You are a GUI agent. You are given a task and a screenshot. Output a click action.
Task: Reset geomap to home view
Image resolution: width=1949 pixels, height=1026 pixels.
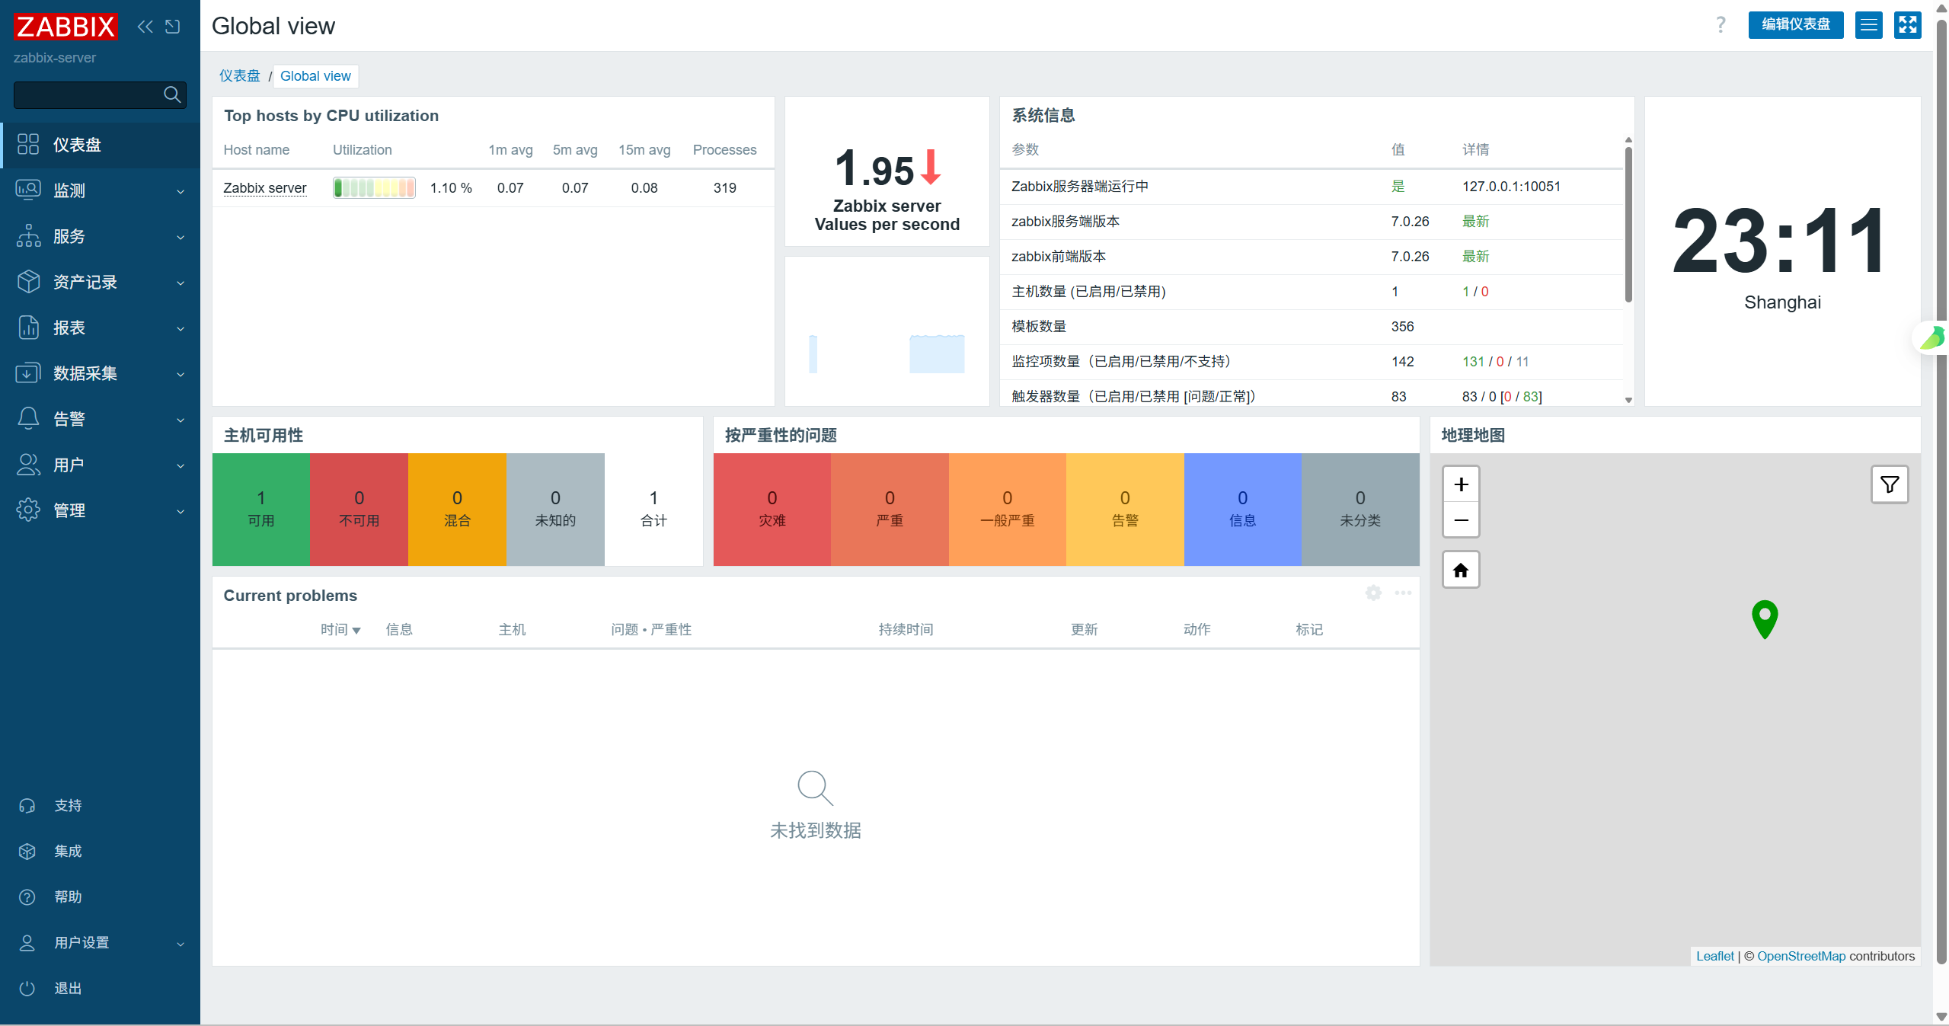(1461, 571)
